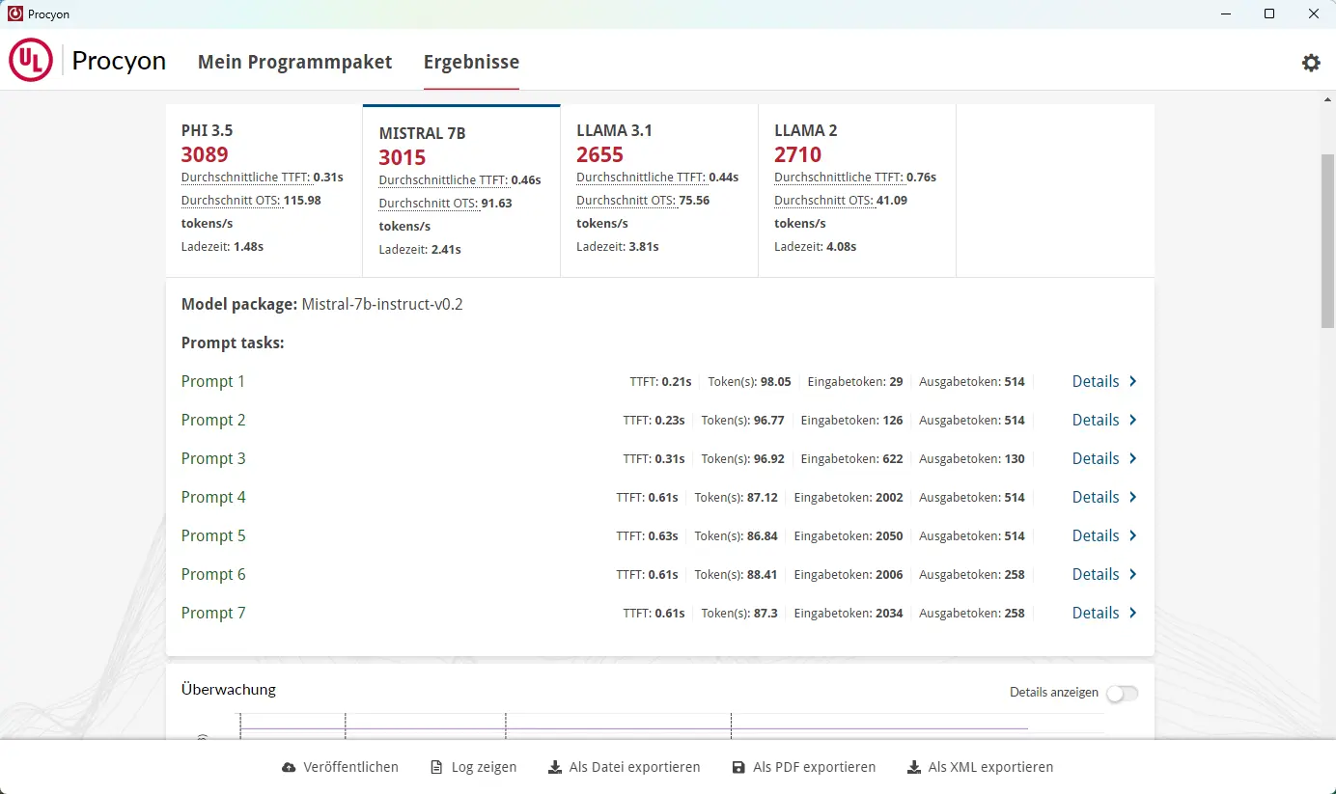Open settings via the gear icon
The image size is (1336, 794).
(x=1310, y=63)
